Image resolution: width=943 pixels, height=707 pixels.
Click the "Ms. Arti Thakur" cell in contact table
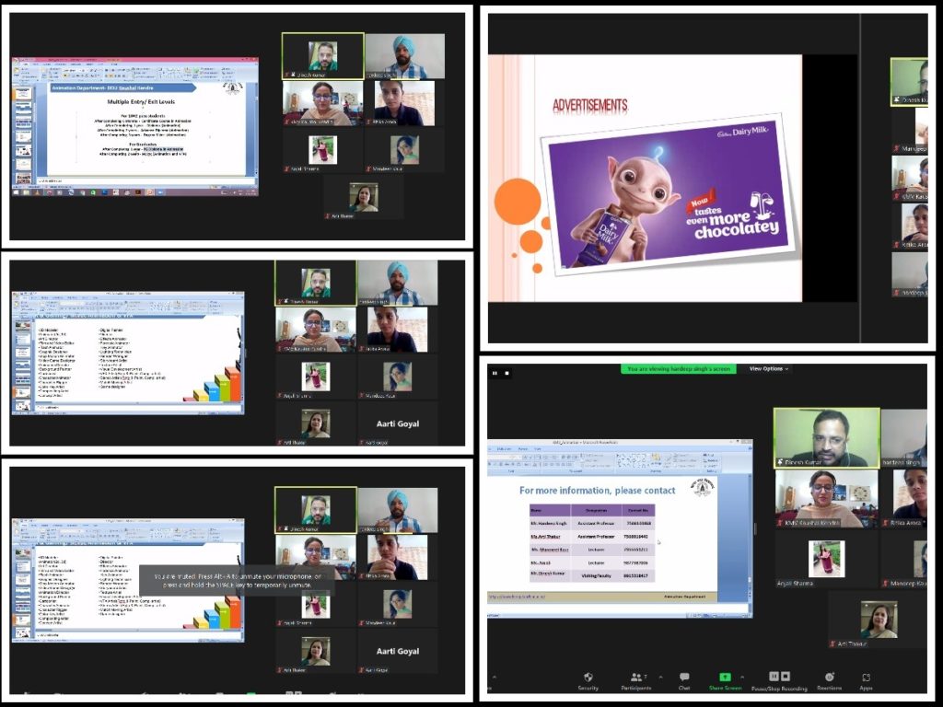click(549, 537)
